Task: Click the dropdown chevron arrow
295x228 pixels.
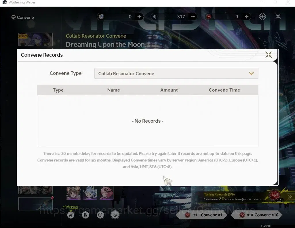Action: pos(251,73)
